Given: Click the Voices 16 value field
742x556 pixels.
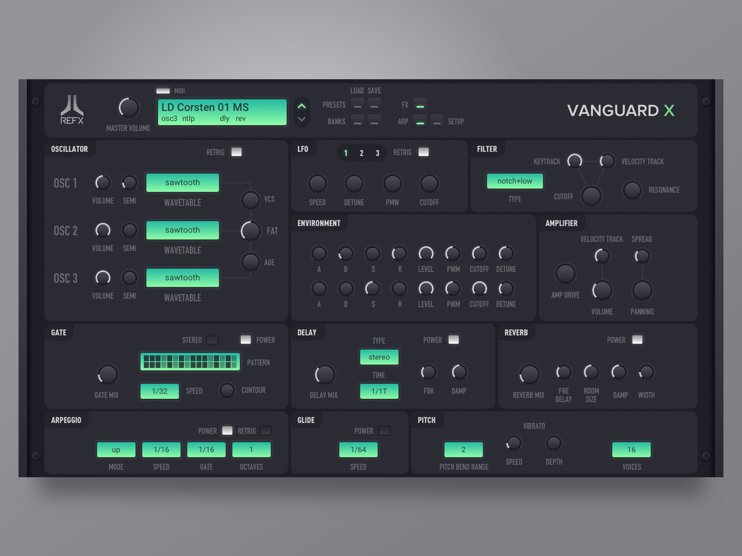Looking at the screenshot, I should coord(632,450).
